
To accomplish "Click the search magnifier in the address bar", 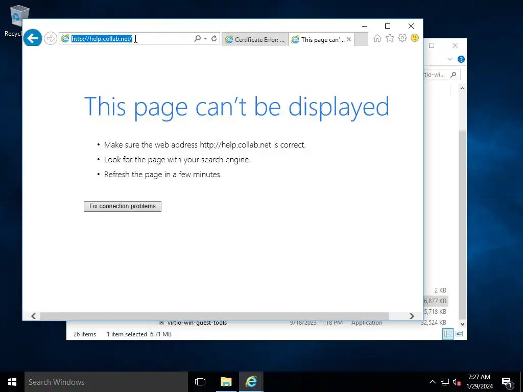I will (198, 39).
